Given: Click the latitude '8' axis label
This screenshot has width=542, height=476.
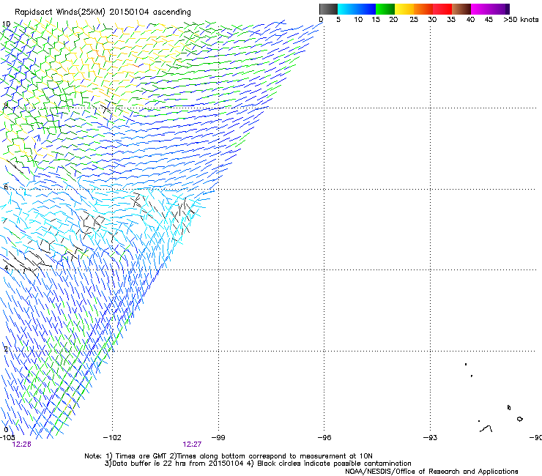Looking at the screenshot, I should click(6, 105).
